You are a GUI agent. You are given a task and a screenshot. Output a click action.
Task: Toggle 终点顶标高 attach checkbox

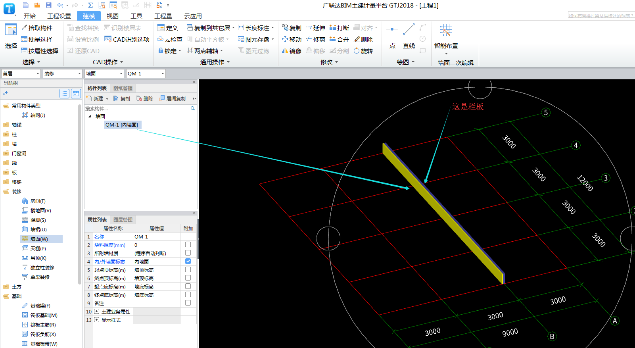tap(188, 278)
